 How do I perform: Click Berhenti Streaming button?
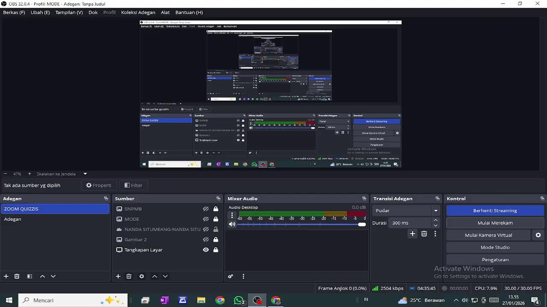coord(495,211)
